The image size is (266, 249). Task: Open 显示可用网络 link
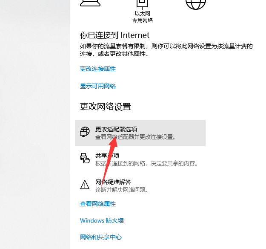click(98, 86)
